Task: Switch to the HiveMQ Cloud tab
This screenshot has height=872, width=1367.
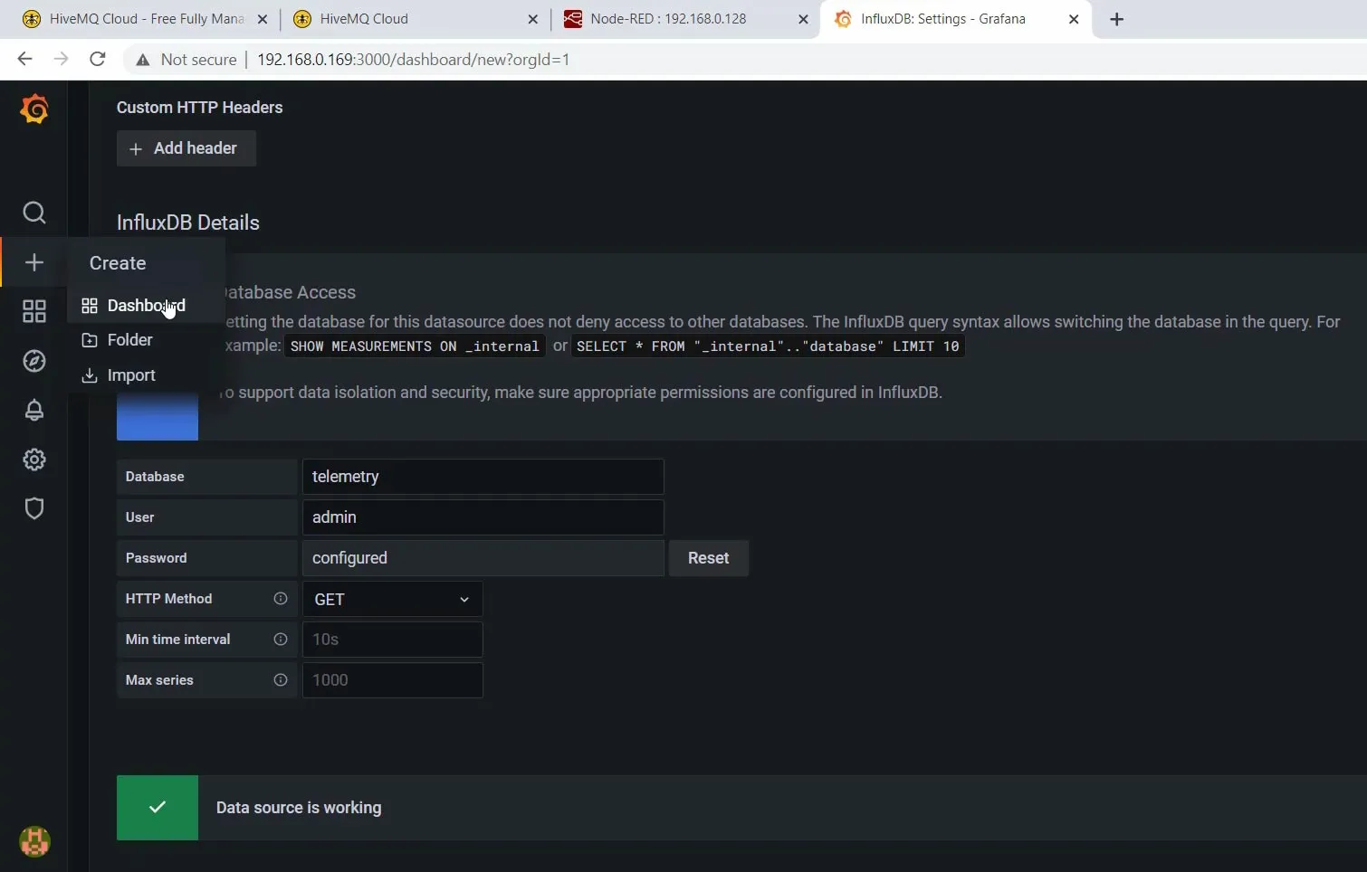Action: point(414,19)
